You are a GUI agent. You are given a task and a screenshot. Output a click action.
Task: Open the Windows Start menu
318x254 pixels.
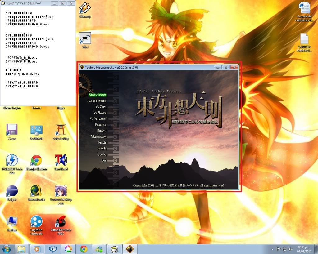[x=7, y=249]
